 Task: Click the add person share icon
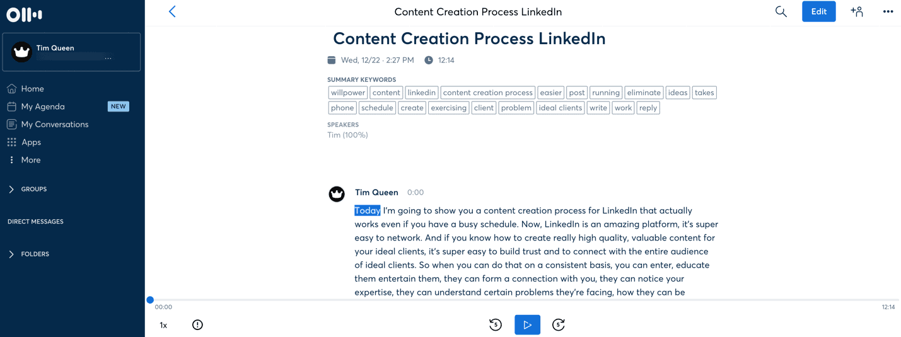[x=856, y=11]
